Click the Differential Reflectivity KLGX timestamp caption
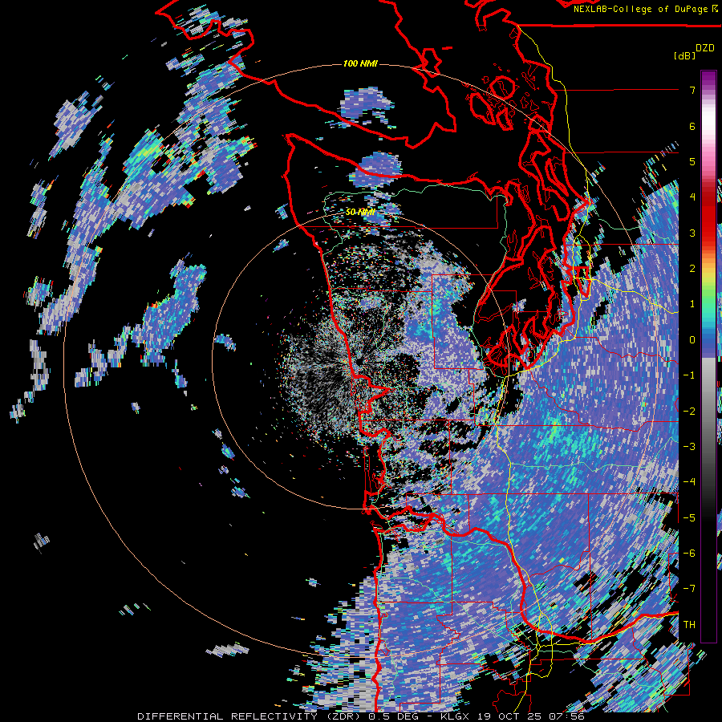The image size is (722, 722). 361,716
